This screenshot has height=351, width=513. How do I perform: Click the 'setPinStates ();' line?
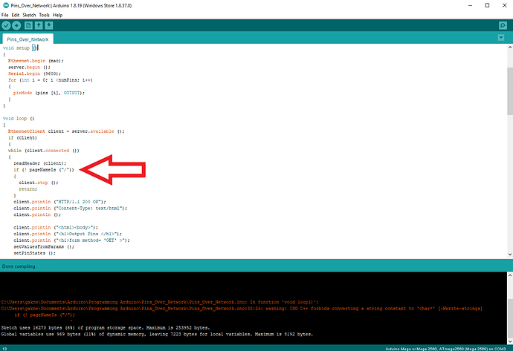click(34, 253)
